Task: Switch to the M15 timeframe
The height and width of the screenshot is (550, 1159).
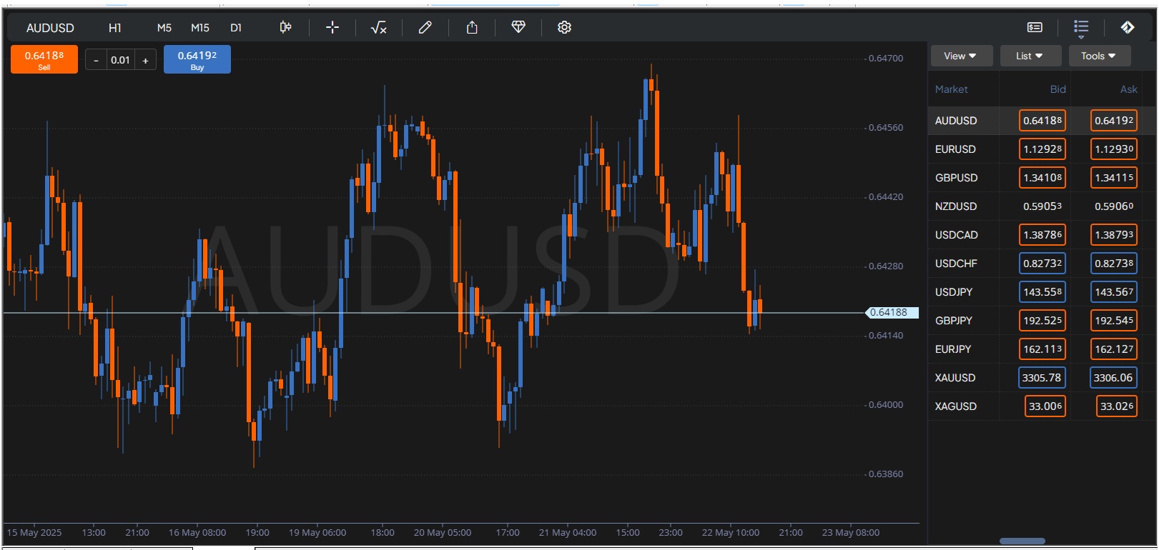Action: (x=200, y=28)
